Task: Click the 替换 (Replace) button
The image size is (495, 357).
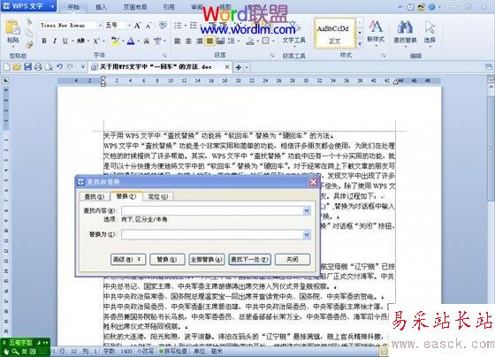Action: coord(167,260)
